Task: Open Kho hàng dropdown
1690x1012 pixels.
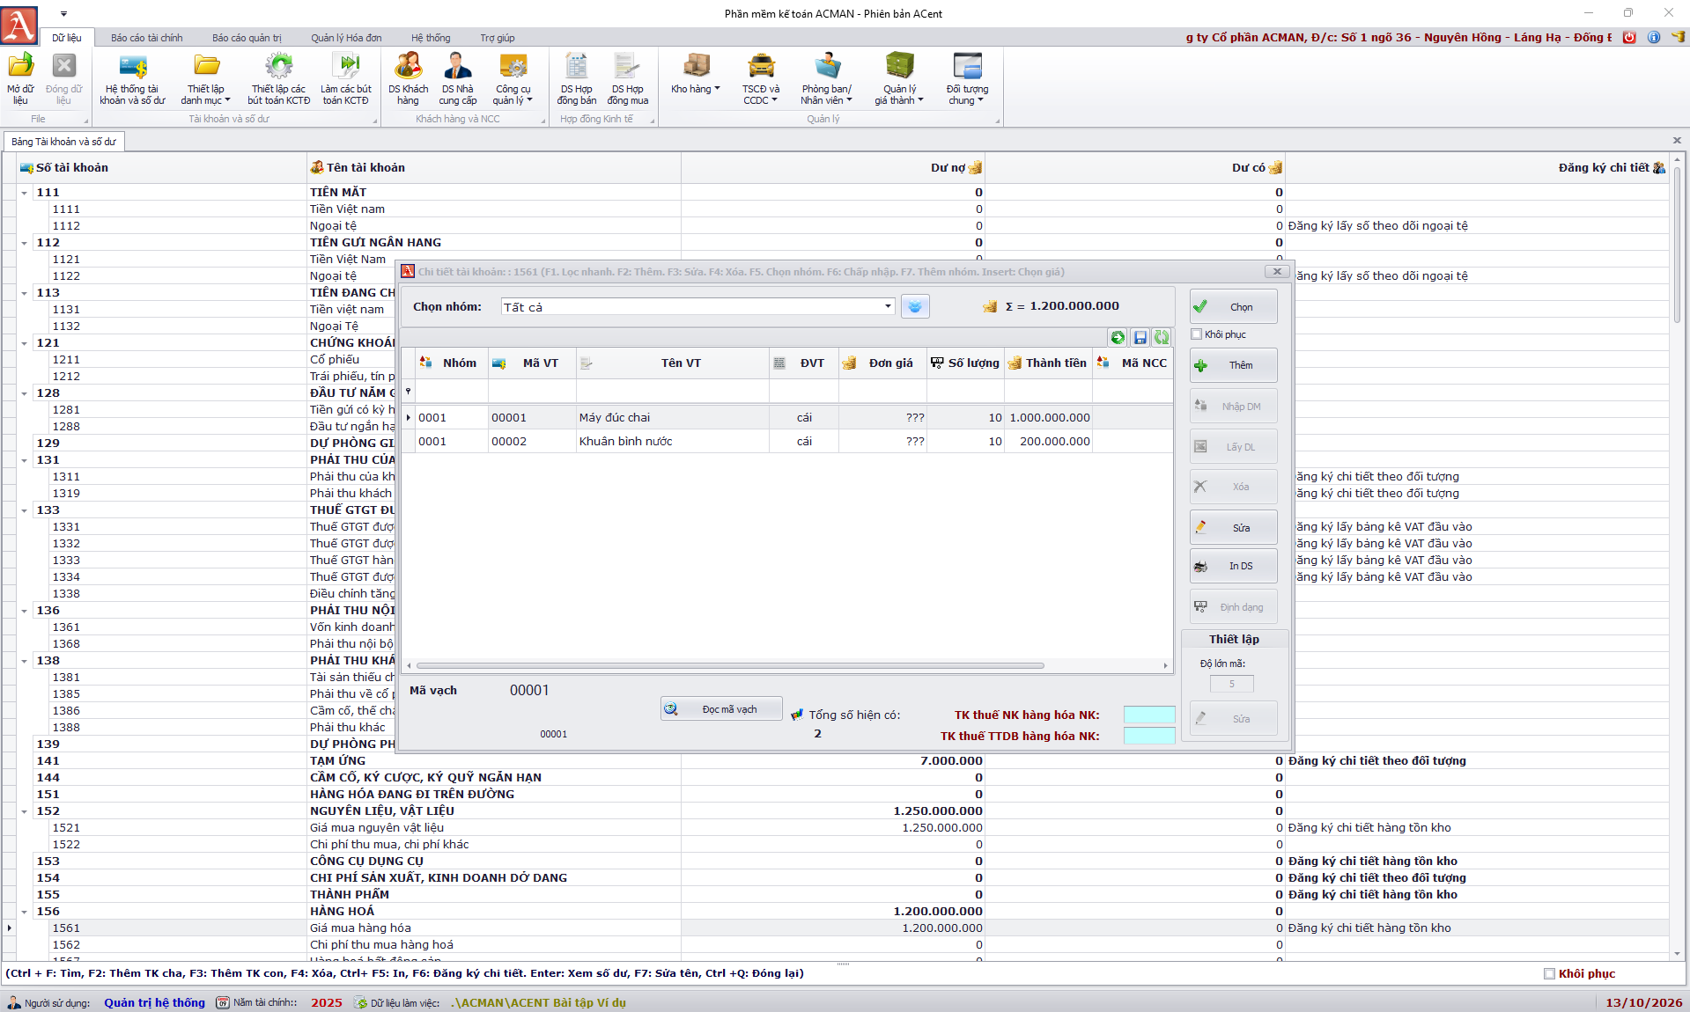Action: pyautogui.click(x=695, y=77)
